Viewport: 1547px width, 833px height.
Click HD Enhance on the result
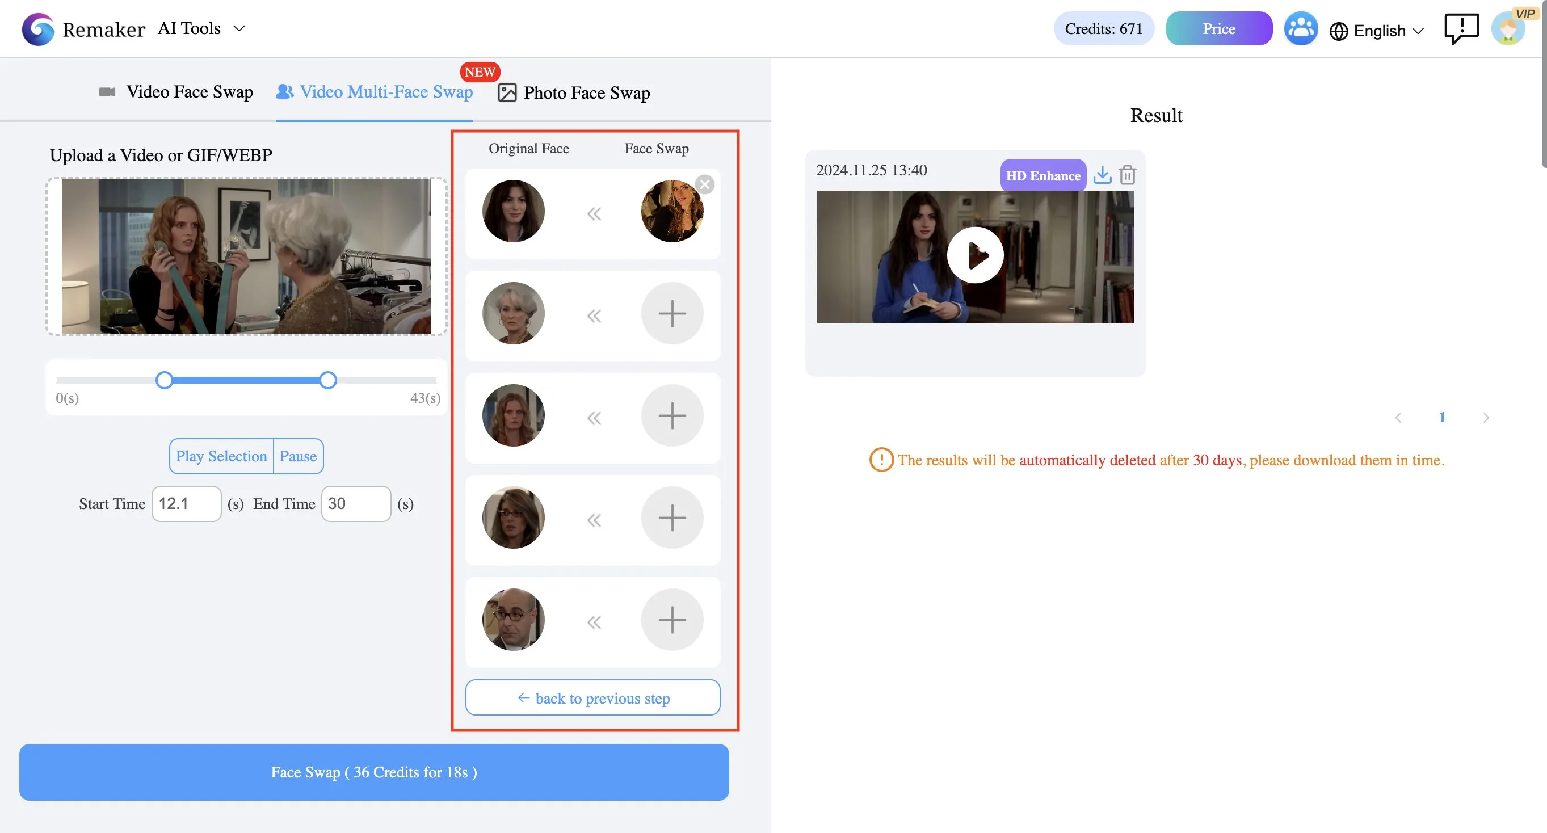point(1043,175)
